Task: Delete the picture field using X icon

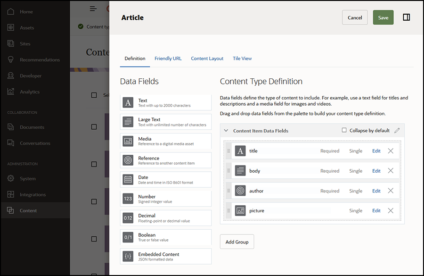Action: [391, 211]
